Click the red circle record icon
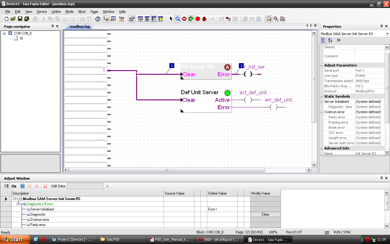 coord(198,19)
